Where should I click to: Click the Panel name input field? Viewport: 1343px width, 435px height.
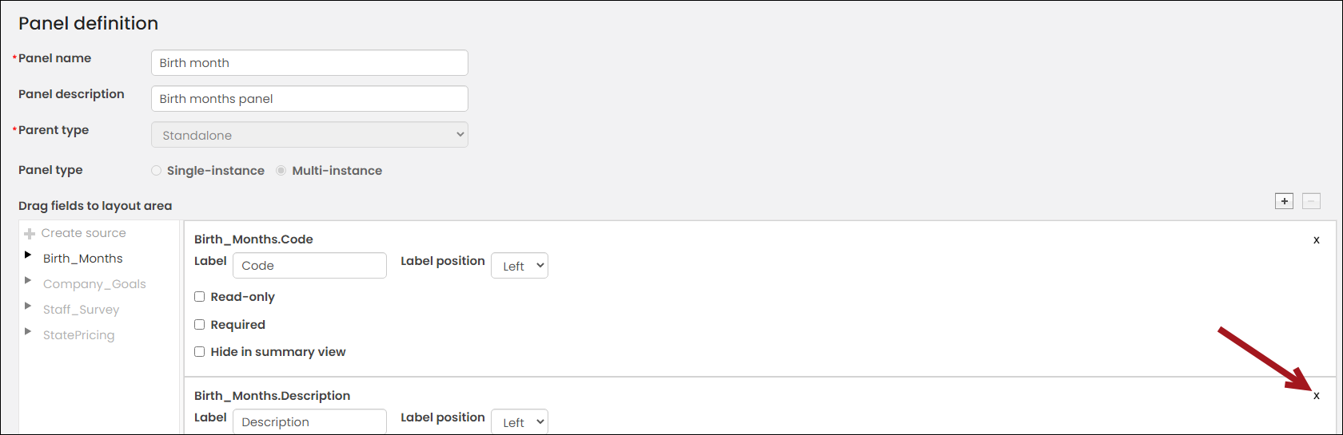click(x=309, y=63)
